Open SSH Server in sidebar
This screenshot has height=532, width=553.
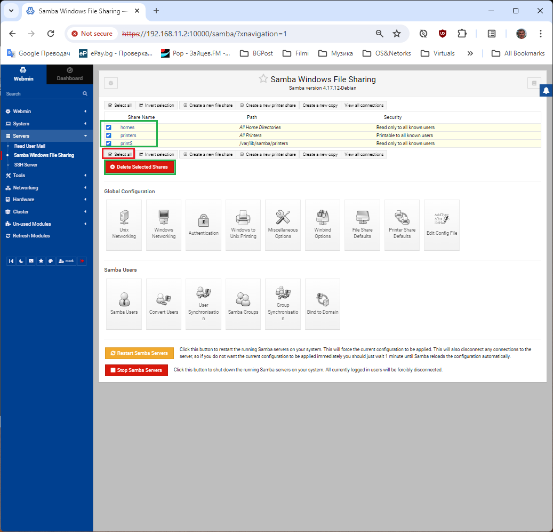pyautogui.click(x=26, y=165)
